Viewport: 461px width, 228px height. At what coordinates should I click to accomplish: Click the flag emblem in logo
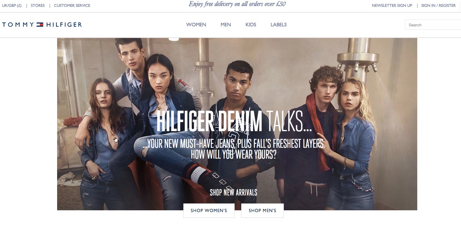(x=40, y=25)
